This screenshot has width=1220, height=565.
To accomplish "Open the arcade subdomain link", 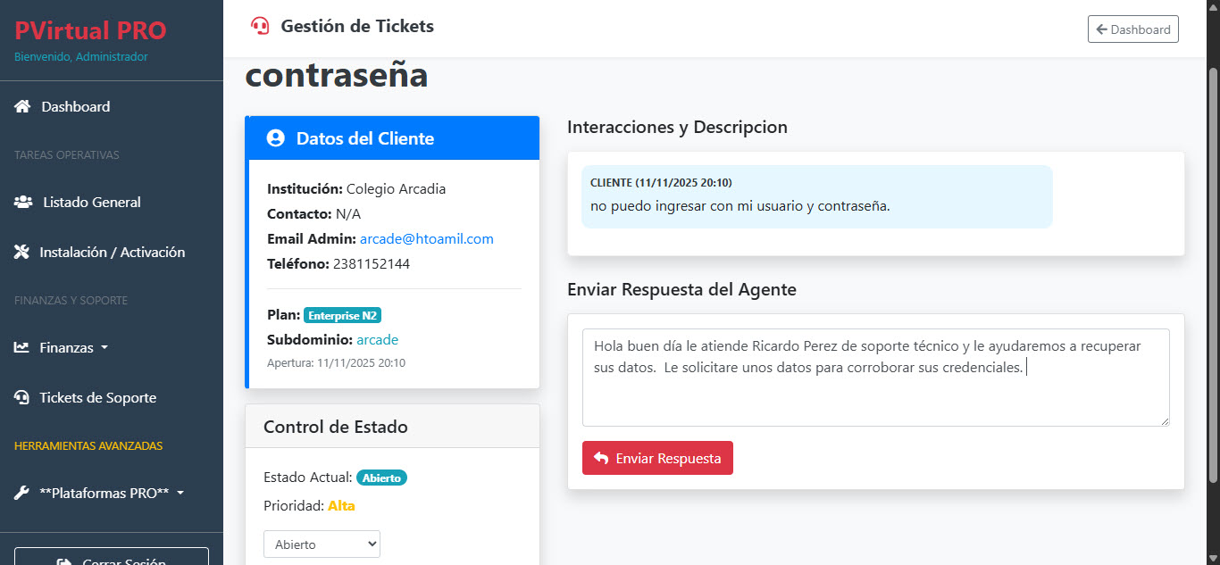I will click(x=377, y=339).
